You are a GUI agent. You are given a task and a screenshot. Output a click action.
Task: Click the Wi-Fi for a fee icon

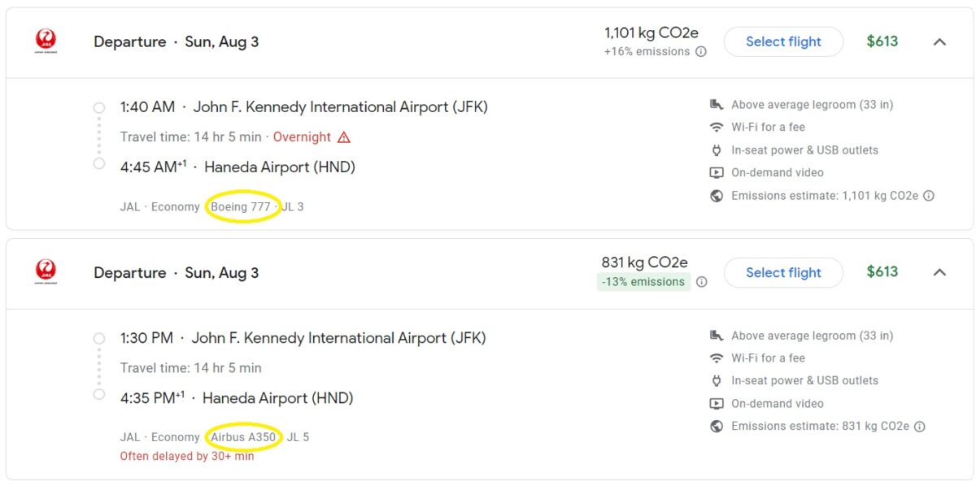pyautogui.click(x=717, y=127)
